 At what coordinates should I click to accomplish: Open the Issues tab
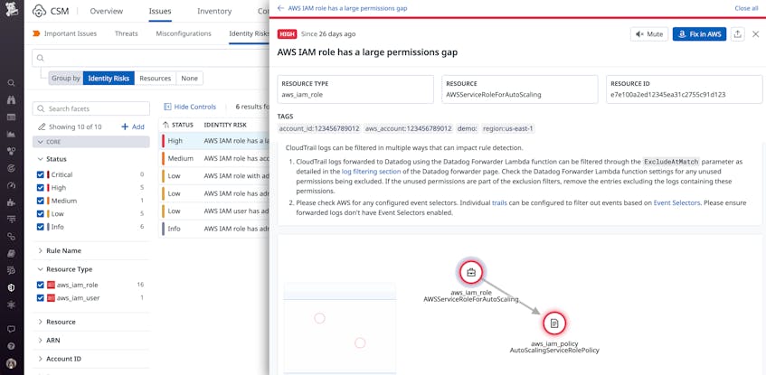(x=160, y=11)
